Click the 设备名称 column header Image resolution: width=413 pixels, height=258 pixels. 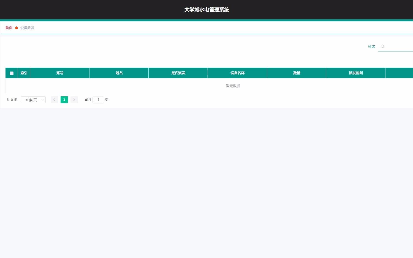(237, 73)
